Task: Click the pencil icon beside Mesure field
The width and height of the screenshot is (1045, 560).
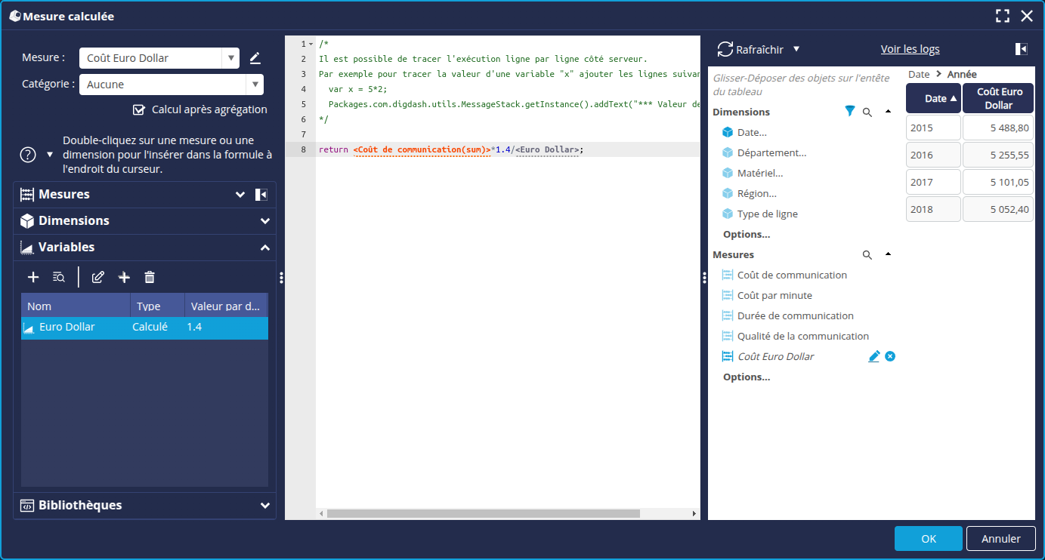Action: pyautogui.click(x=255, y=58)
